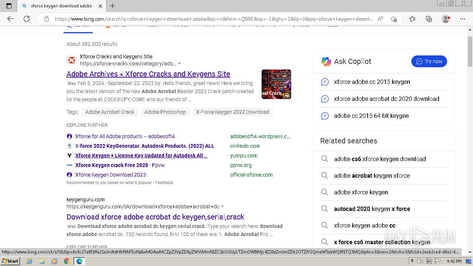Open the Windows Start menu
This screenshot has height=266, width=473.
(x=10, y=261)
